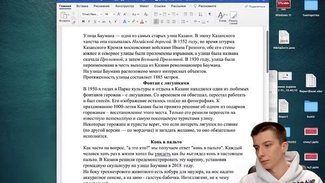This screenshot has height=183, width=325.
Task: Select the Report document on desktop
Action: [283, 108]
